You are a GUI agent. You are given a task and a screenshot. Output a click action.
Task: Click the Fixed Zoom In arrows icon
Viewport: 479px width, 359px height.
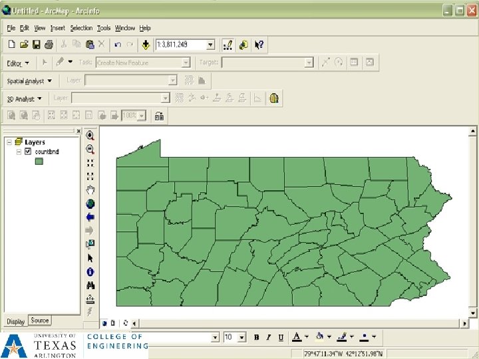coord(90,163)
